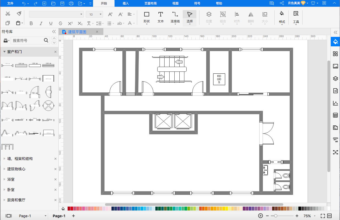The height and width of the screenshot is (220, 340).
Task: Click the Print icon in title bar
Action: click(x=71, y=3)
